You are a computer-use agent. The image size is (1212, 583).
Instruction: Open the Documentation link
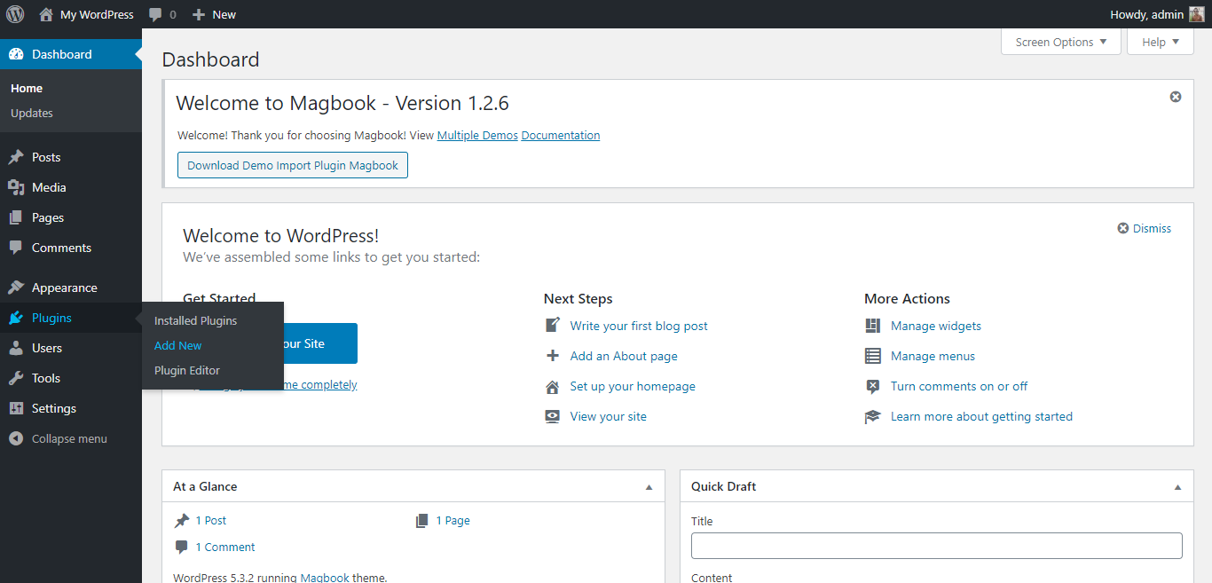coord(561,135)
